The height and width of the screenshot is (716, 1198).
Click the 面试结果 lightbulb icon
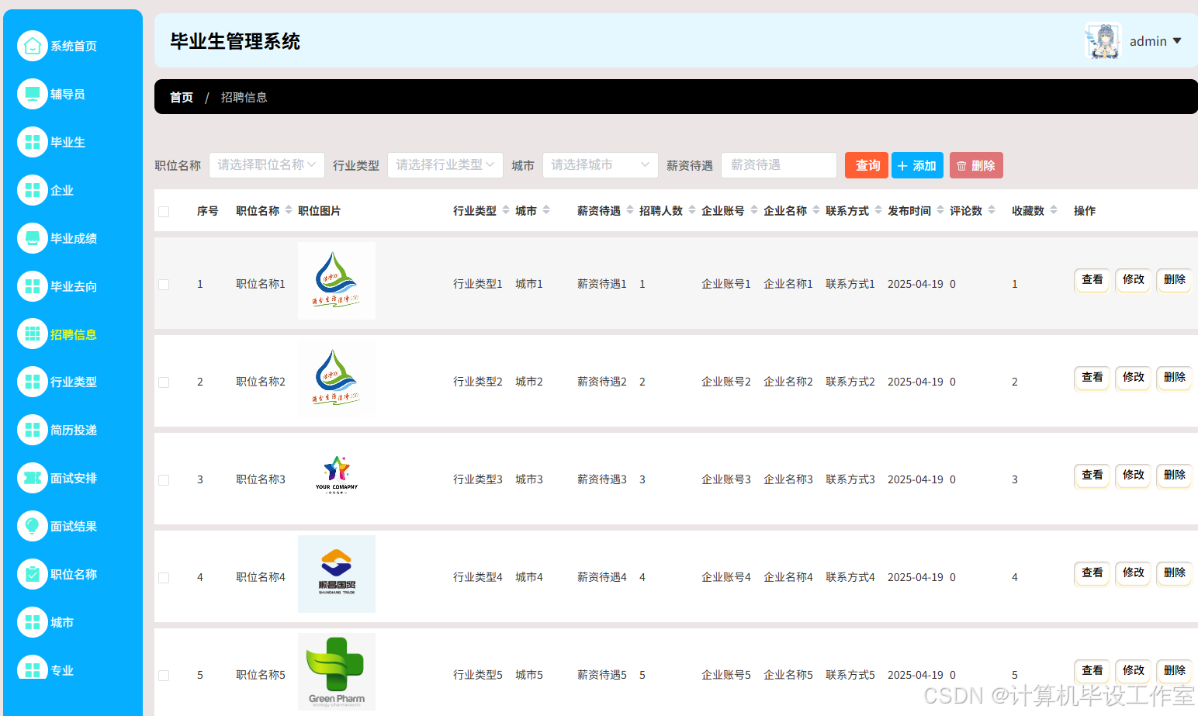33,526
